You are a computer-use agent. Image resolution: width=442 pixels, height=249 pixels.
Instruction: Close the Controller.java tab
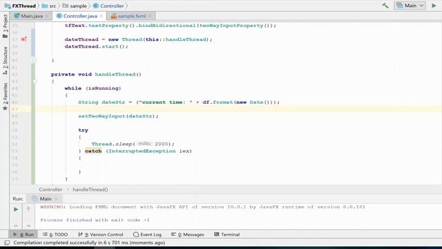(x=102, y=16)
